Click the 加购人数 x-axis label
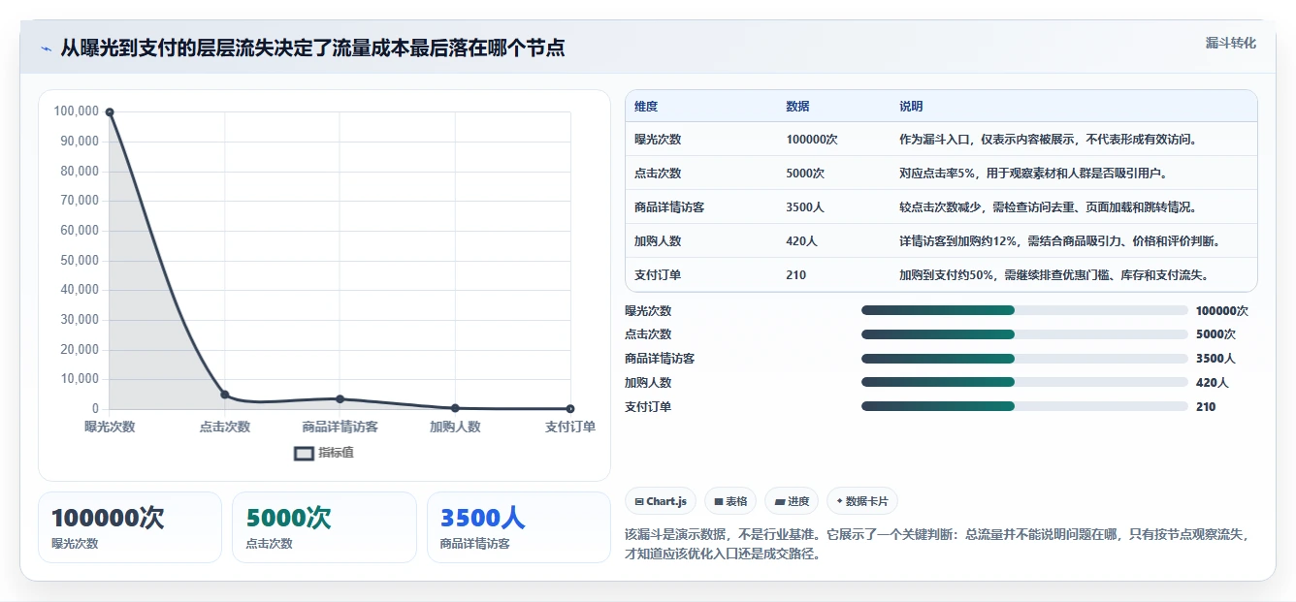Viewport: 1296px width, 602px height. click(x=455, y=427)
